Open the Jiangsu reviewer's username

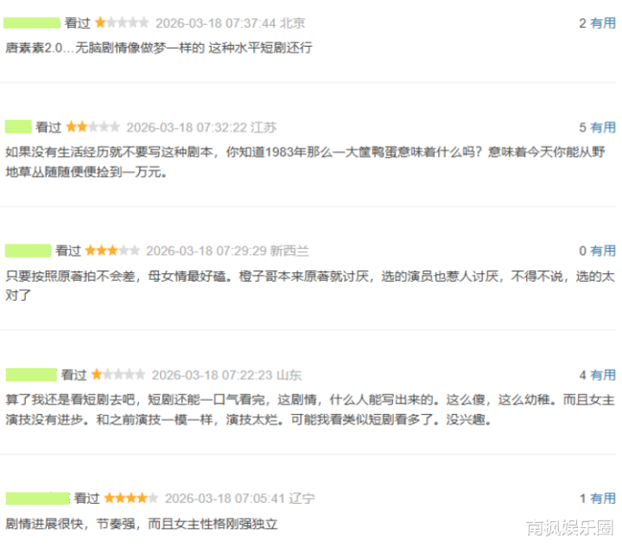(x=18, y=127)
